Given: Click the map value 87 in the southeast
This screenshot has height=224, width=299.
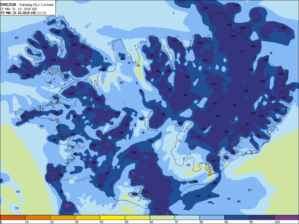Looking at the screenshot, I should [x=250, y=190].
